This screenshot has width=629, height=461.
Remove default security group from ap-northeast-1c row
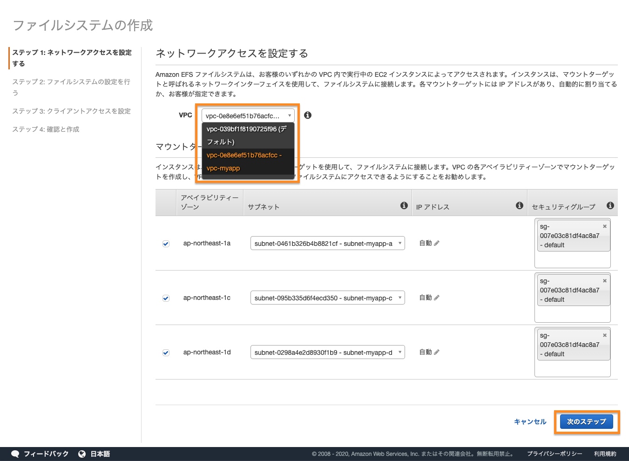(x=605, y=281)
